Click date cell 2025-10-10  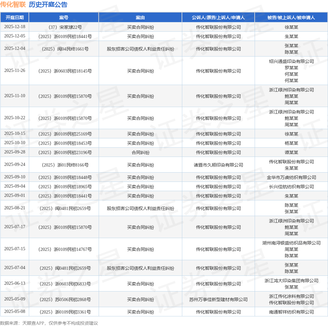click(15, 143)
